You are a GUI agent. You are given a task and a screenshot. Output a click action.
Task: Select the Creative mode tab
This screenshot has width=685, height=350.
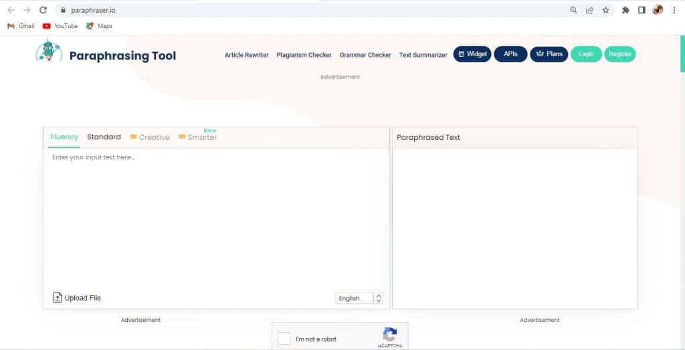point(150,137)
